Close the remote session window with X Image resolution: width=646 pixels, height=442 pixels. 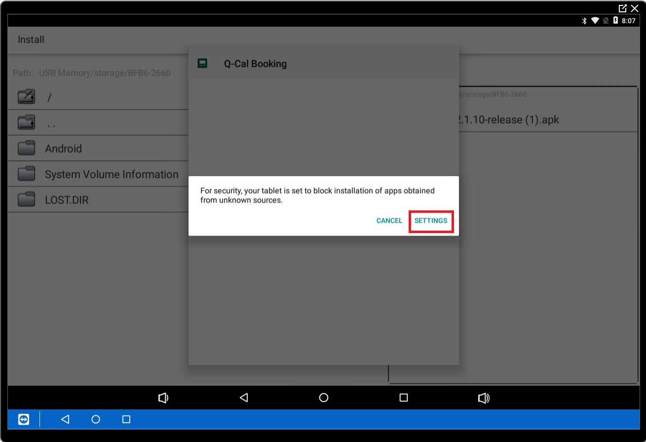(x=635, y=8)
